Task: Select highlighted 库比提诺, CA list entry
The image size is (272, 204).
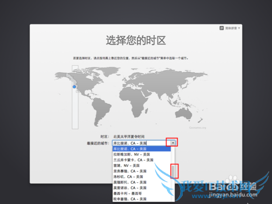Action: pos(141,149)
